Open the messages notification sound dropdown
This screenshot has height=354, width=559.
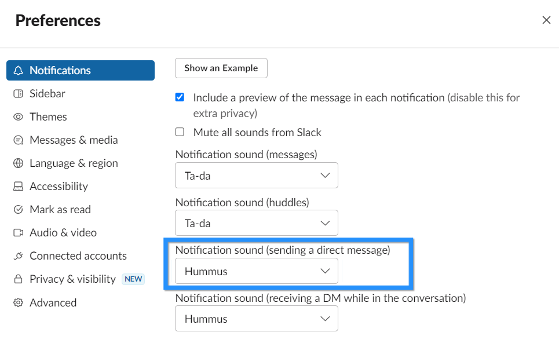click(x=256, y=175)
